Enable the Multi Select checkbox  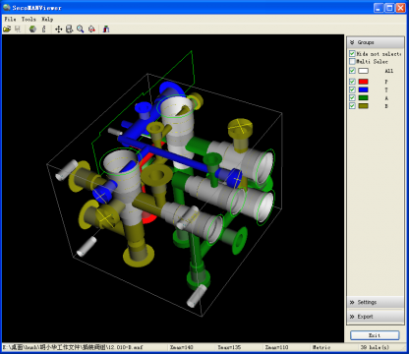coord(352,61)
